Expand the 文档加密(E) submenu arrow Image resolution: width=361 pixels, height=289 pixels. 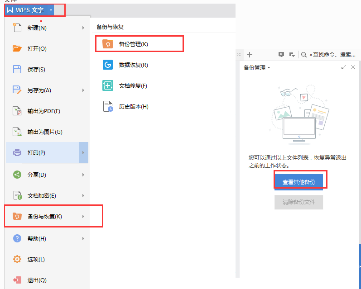click(x=83, y=196)
